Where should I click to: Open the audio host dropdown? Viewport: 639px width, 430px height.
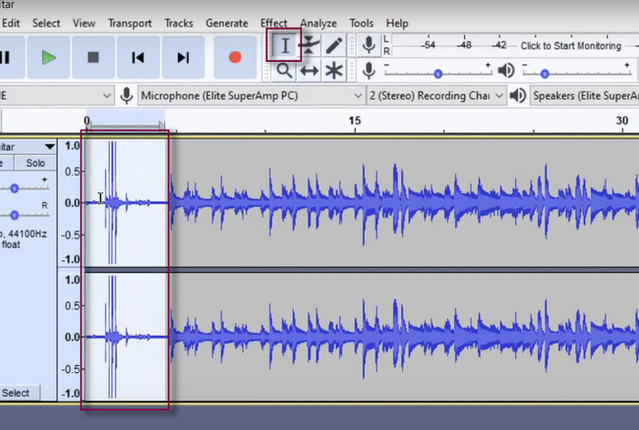click(x=56, y=96)
